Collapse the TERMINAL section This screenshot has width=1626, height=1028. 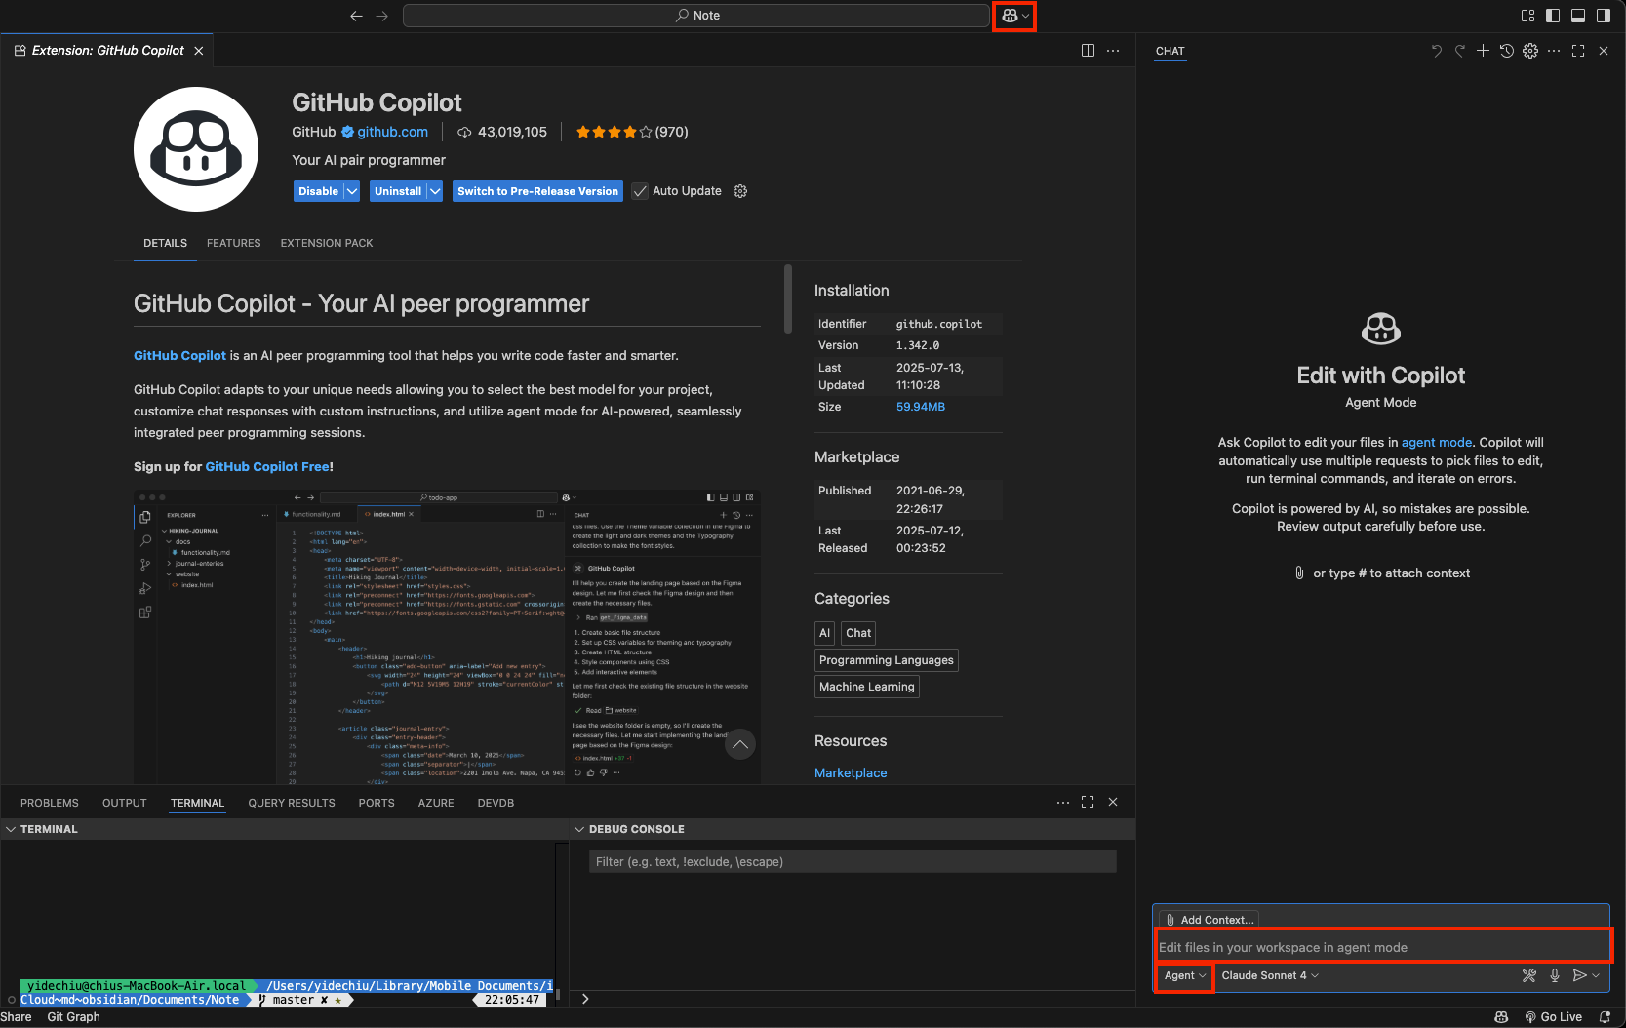tap(11, 829)
